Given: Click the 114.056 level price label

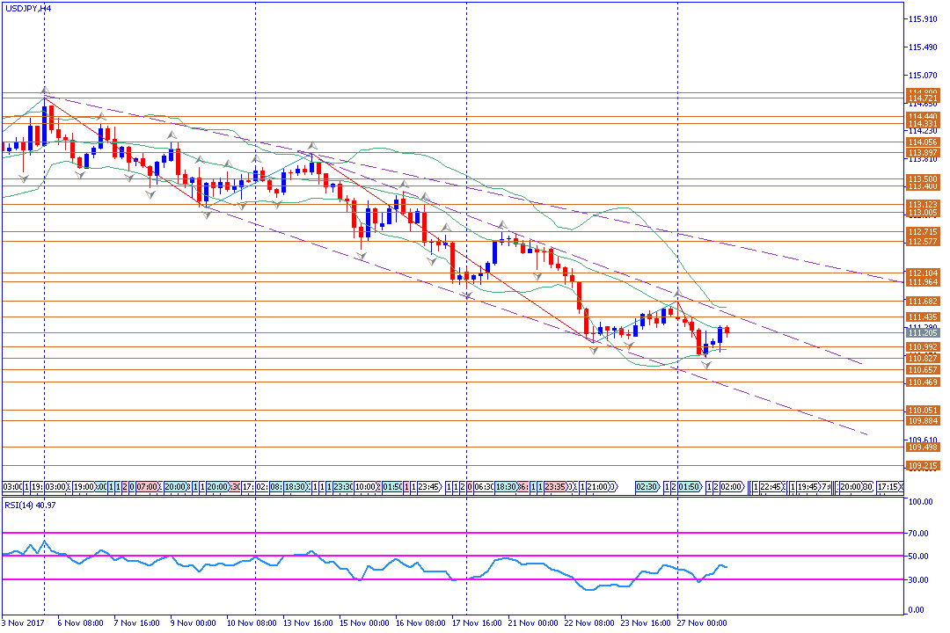Looking at the screenshot, I should coord(922,142).
